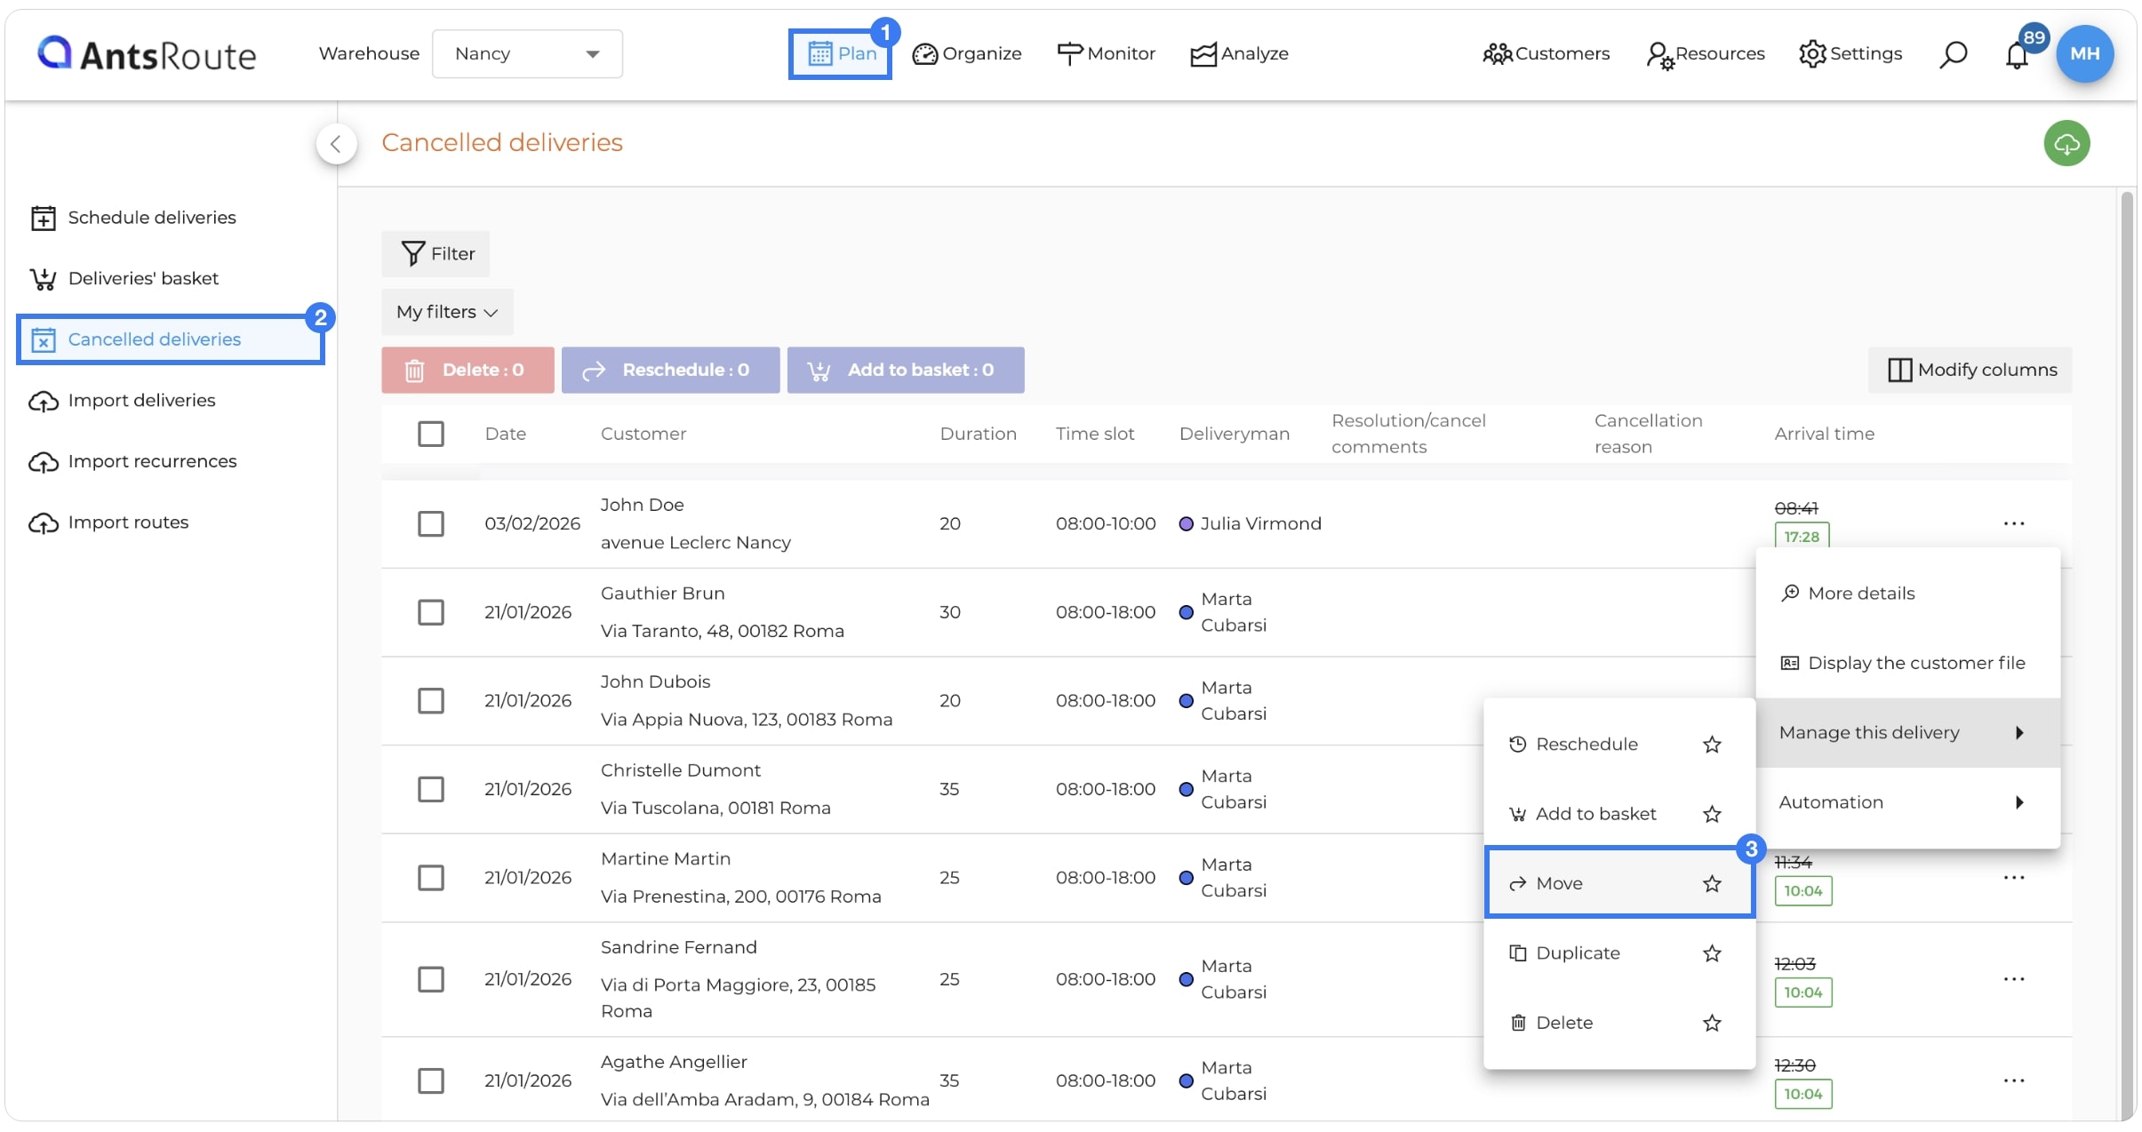Image resolution: width=2142 pixels, height=1132 pixels.
Task: Click Julia Virmond's purple color dot
Action: coord(1186,523)
